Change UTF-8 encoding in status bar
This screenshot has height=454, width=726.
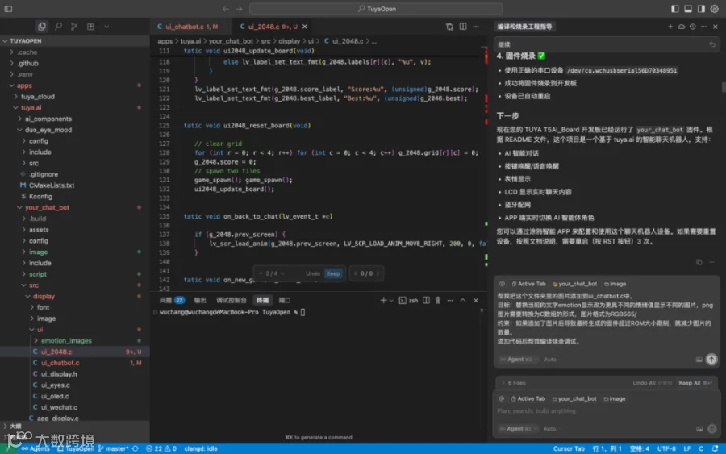pos(667,448)
